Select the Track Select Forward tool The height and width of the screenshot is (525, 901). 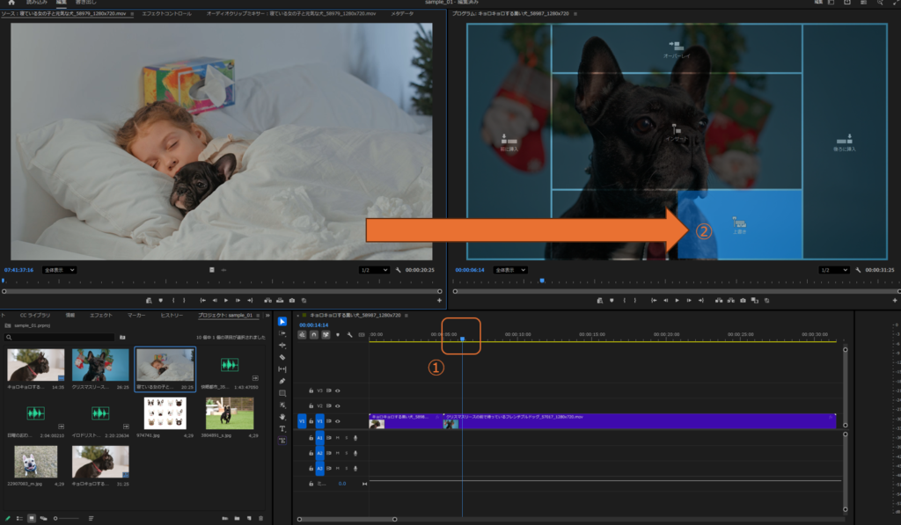point(282,334)
